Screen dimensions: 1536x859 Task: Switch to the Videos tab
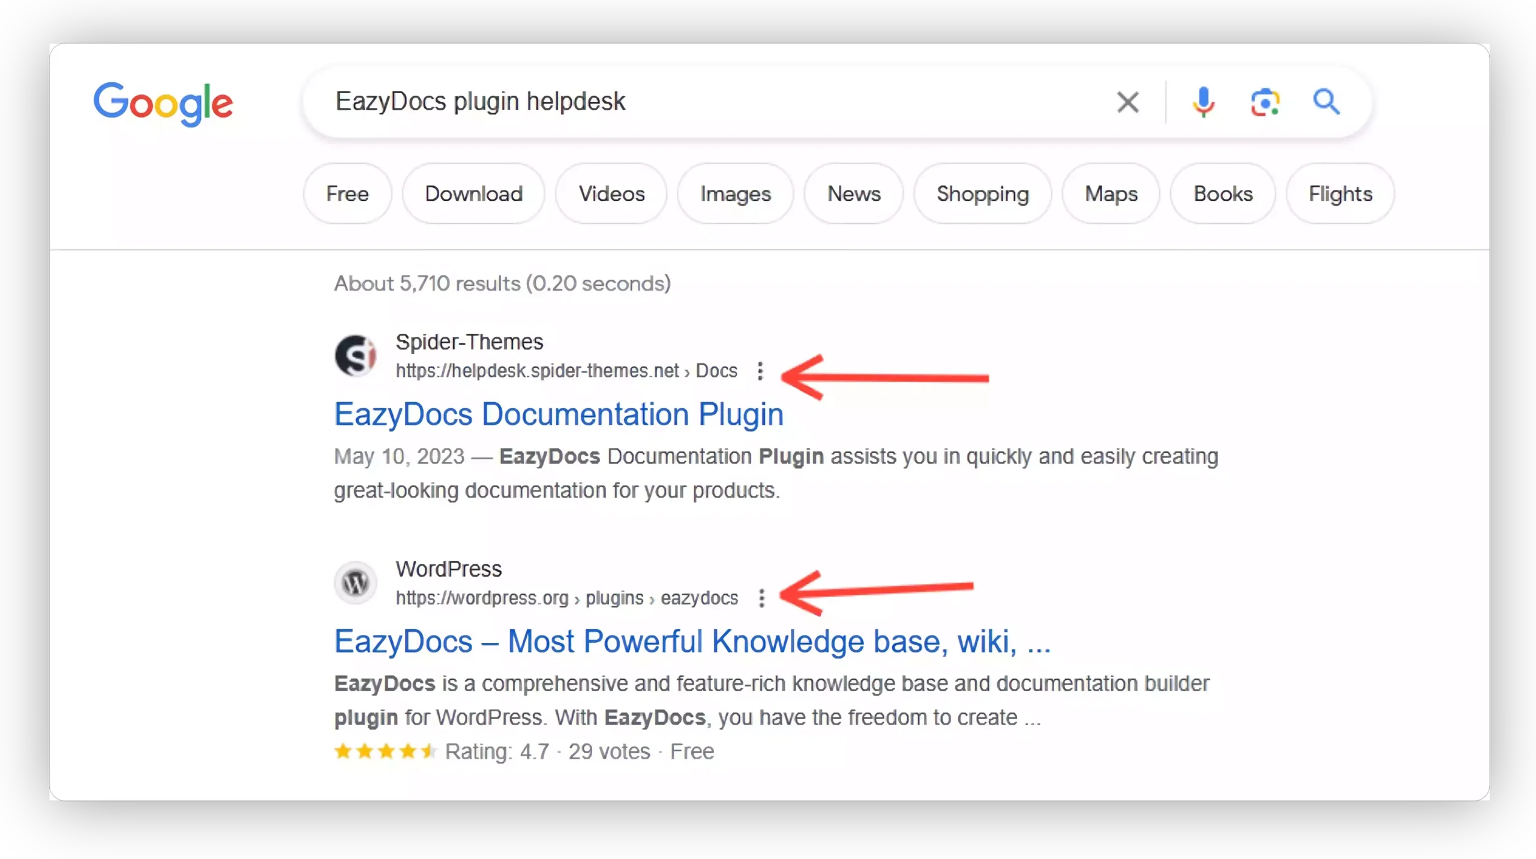611,194
